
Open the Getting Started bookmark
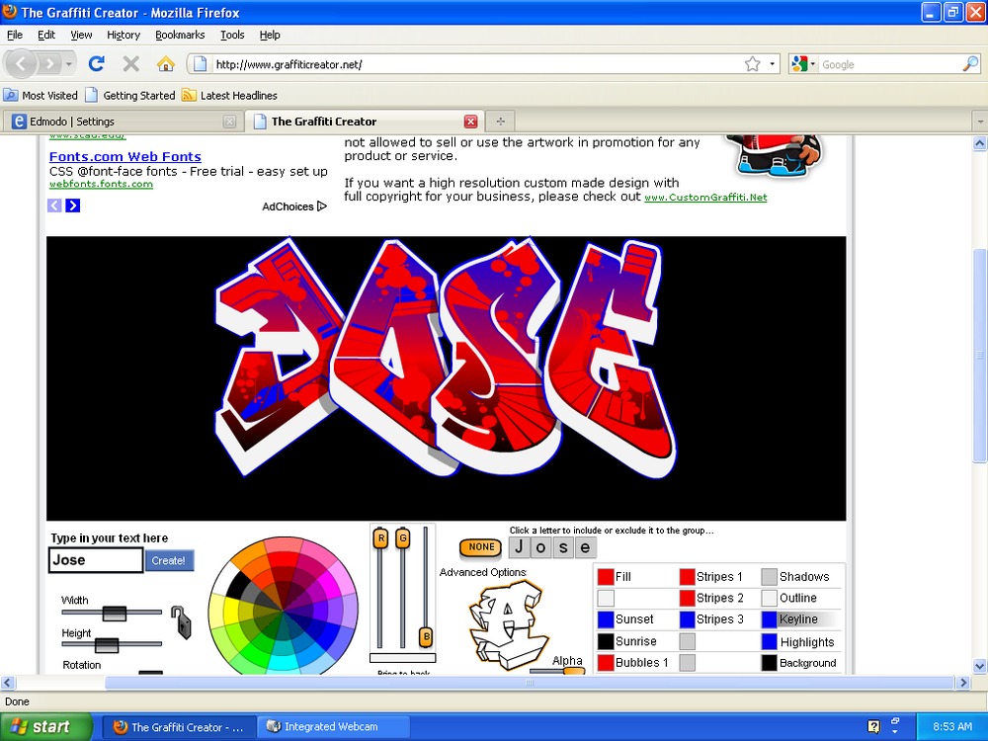click(x=130, y=95)
